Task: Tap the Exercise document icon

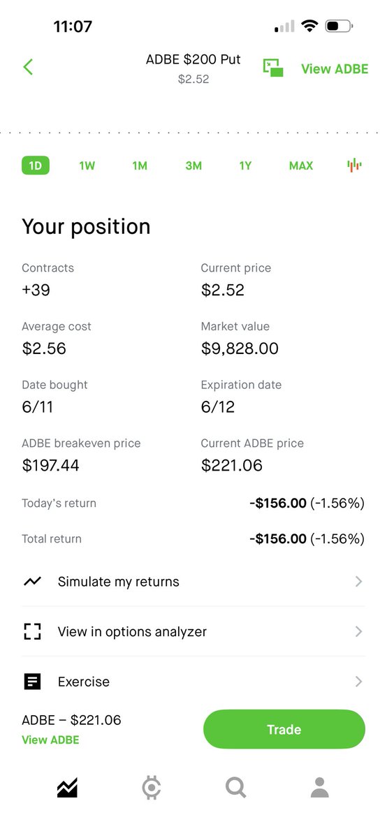Action: tap(32, 682)
